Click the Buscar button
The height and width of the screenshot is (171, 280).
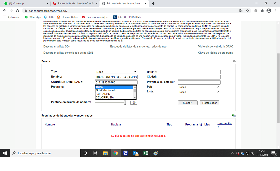click(187, 103)
